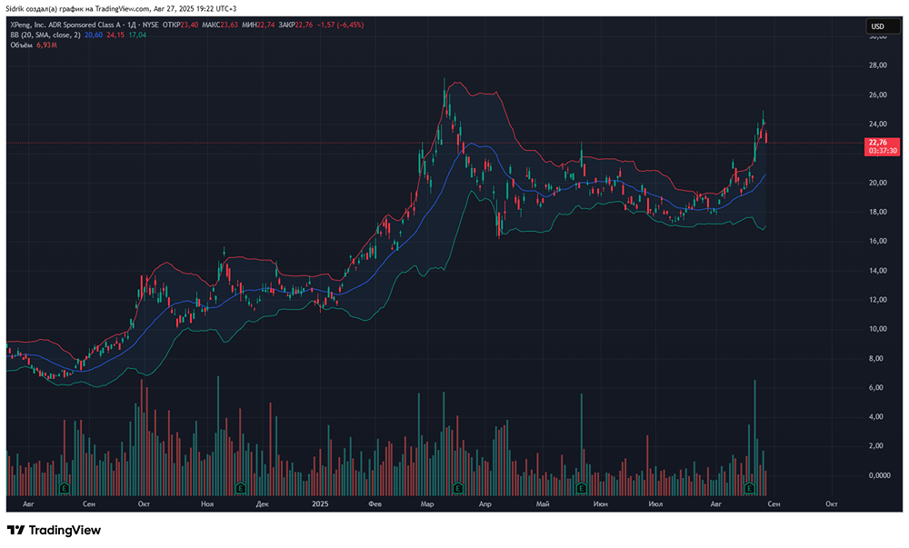
Task: Click the blue BB basis value 20,60
Action: 93,35
